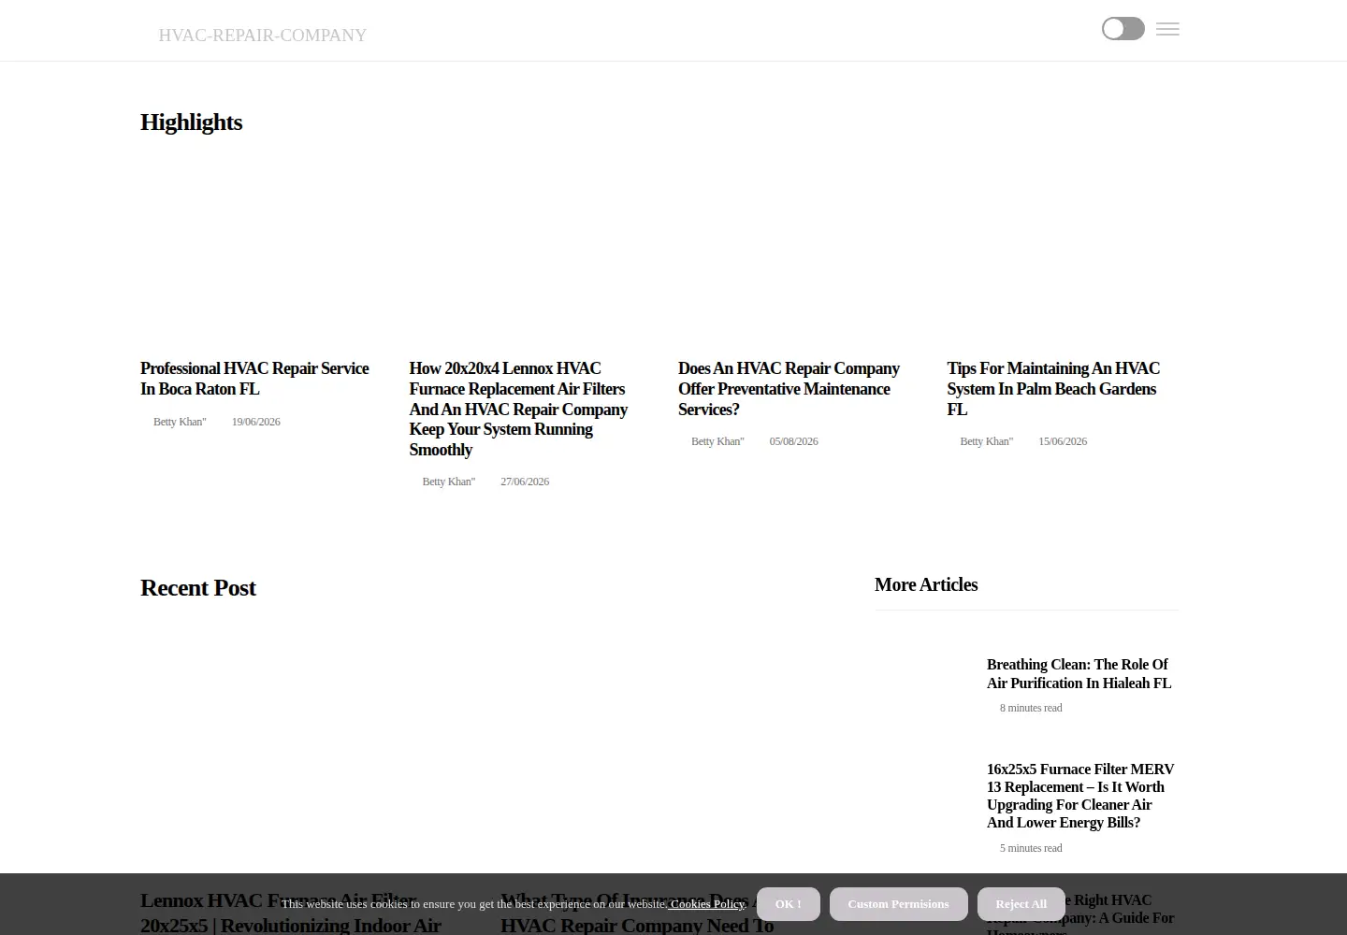Click the Recent Post heading
1347x935 pixels.
tap(197, 588)
